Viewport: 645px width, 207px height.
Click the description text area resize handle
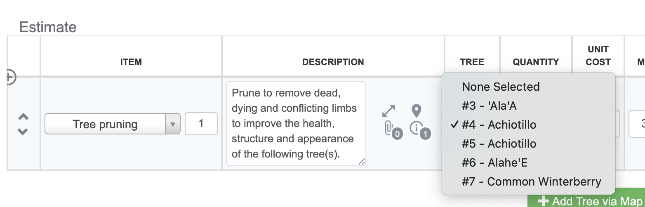click(362, 162)
